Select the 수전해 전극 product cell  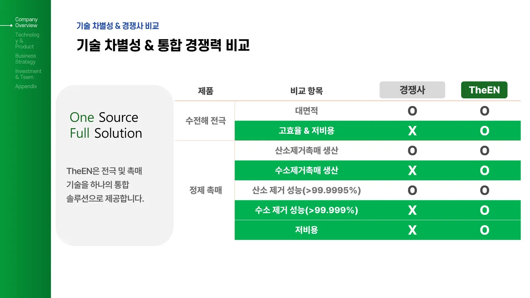[205, 121]
